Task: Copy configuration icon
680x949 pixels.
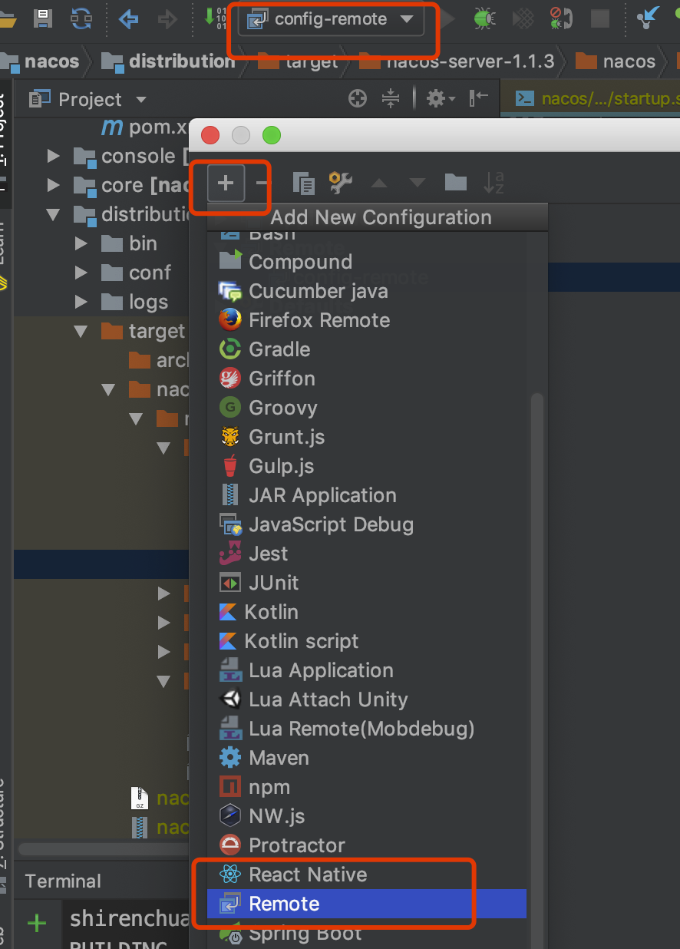Action: point(304,183)
